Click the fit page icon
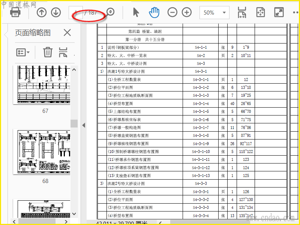 (x=261, y=12)
